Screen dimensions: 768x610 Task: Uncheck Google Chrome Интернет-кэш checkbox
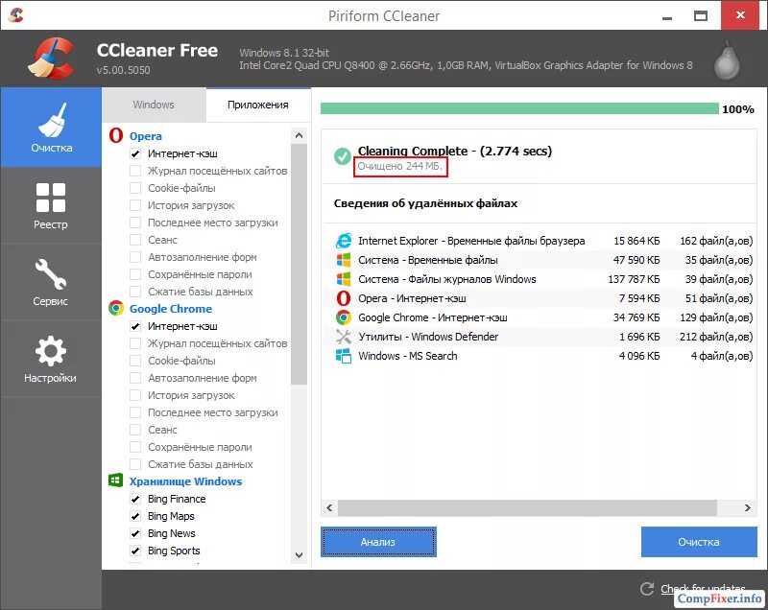click(x=135, y=326)
